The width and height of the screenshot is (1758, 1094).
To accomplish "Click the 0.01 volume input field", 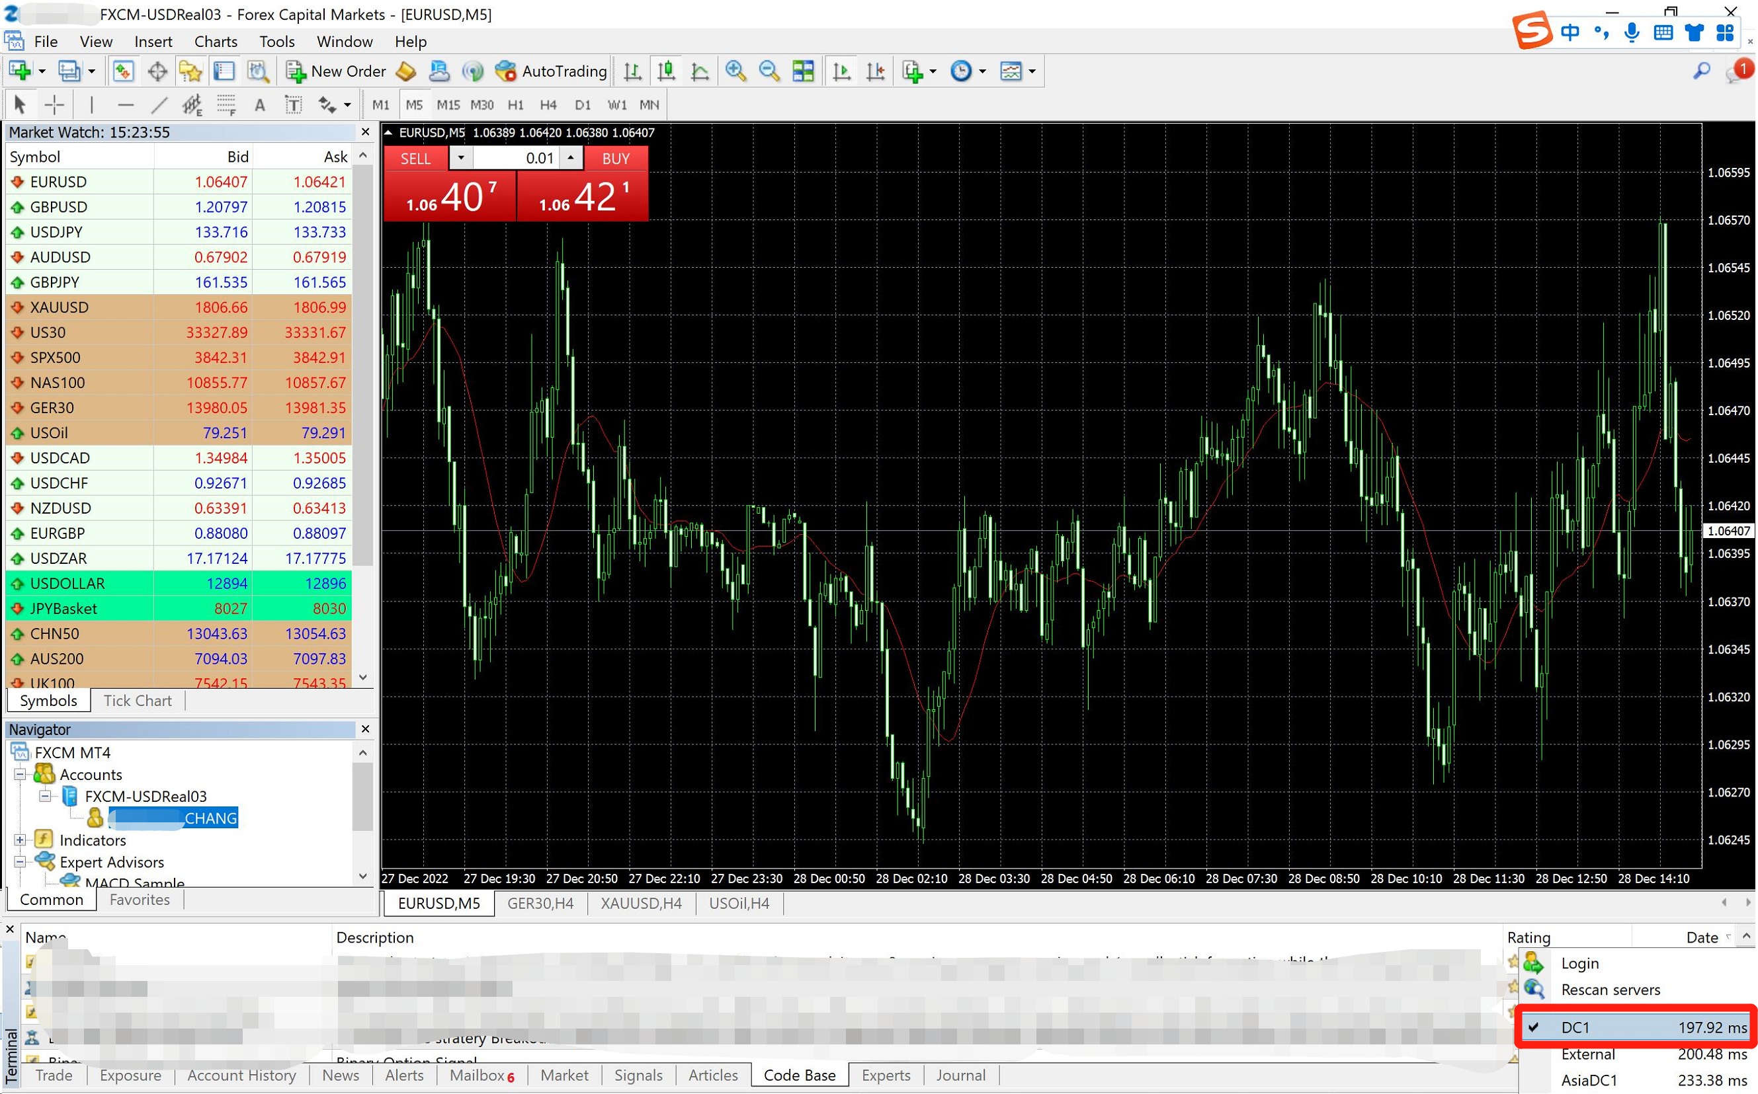I will tap(515, 158).
